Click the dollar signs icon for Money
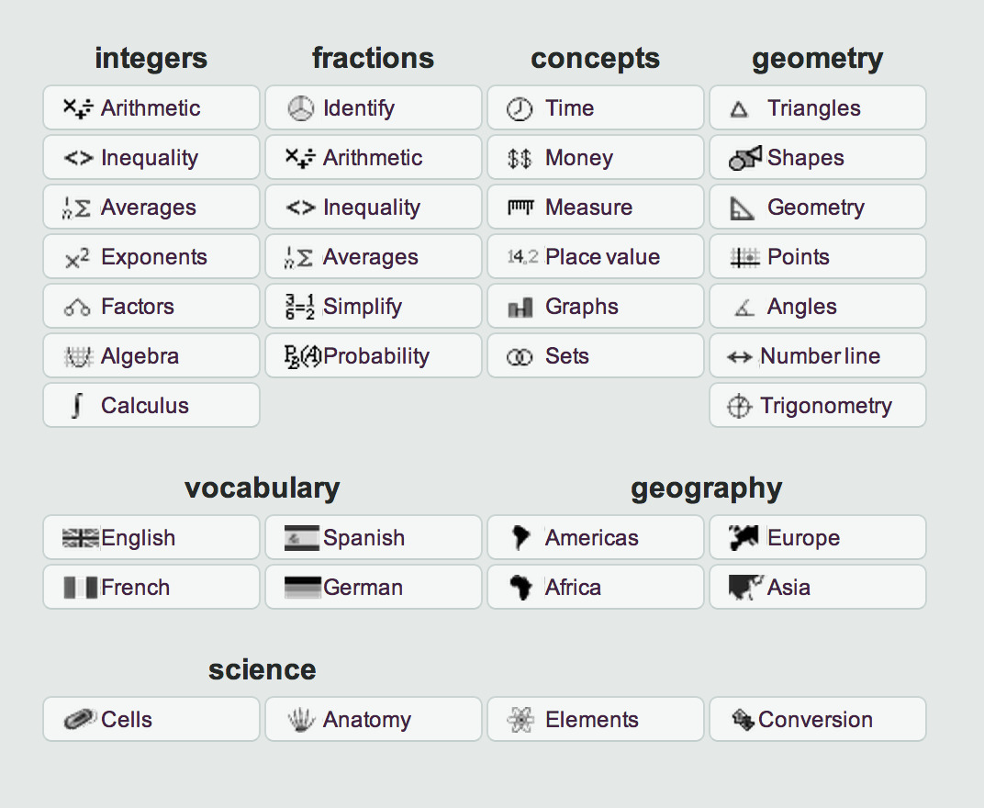The width and height of the screenshot is (984, 808). (520, 159)
